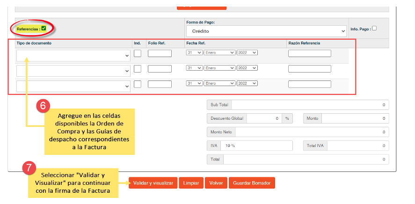Click the Volver button

tap(216, 183)
